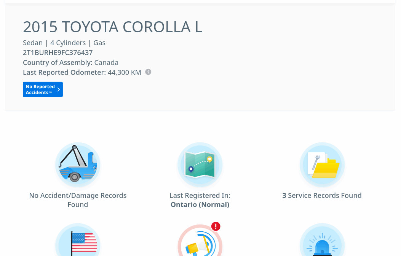Viewport: 401px width, 256px height.
Task: Click Country of Assembly: Canada text
Action: (70, 62)
